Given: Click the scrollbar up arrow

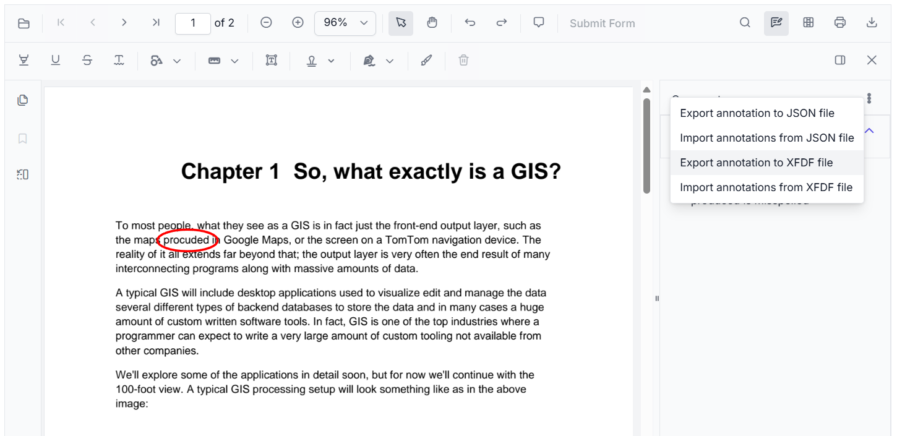Looking at the screenshot, I should pyautogui.click(x=647, y=90).
